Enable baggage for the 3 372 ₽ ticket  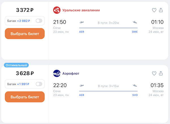click(39, 21)
